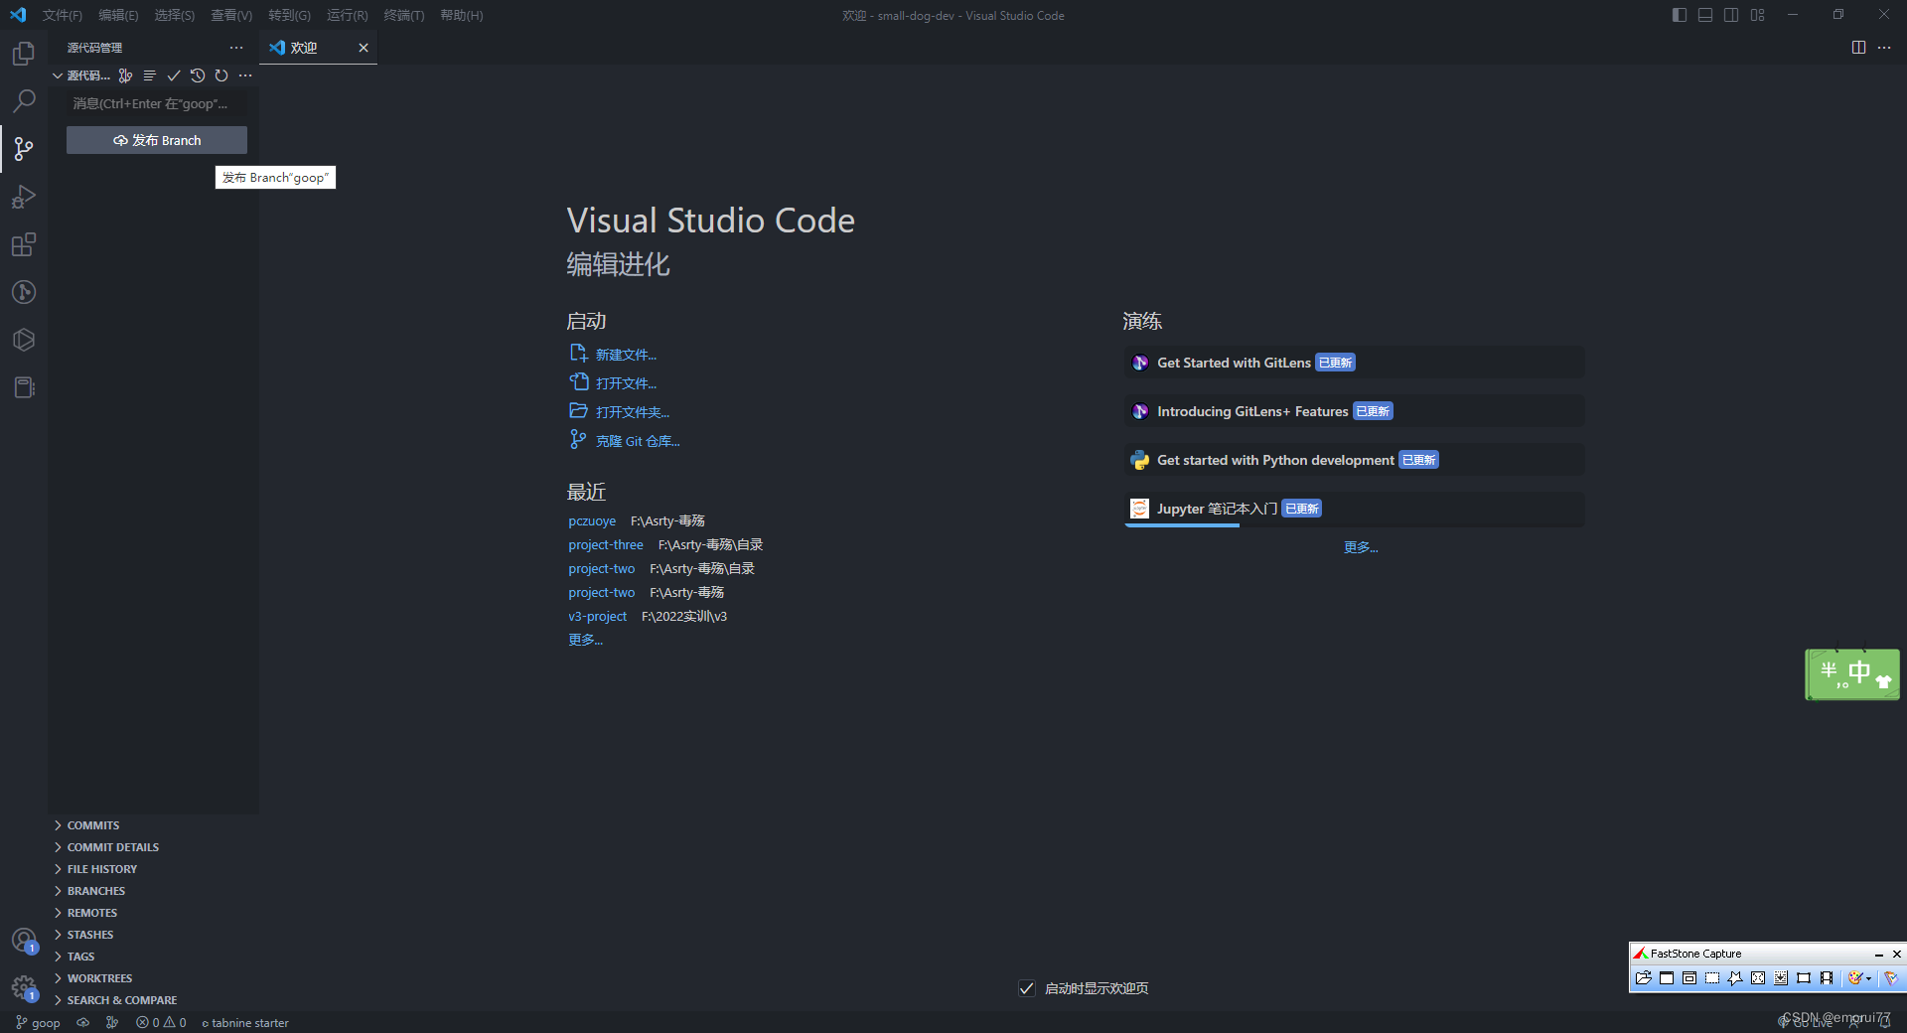Viewport: 1907px width, 1033px height.
Task: Open the GitLens activity bar view
Action: 24,292
